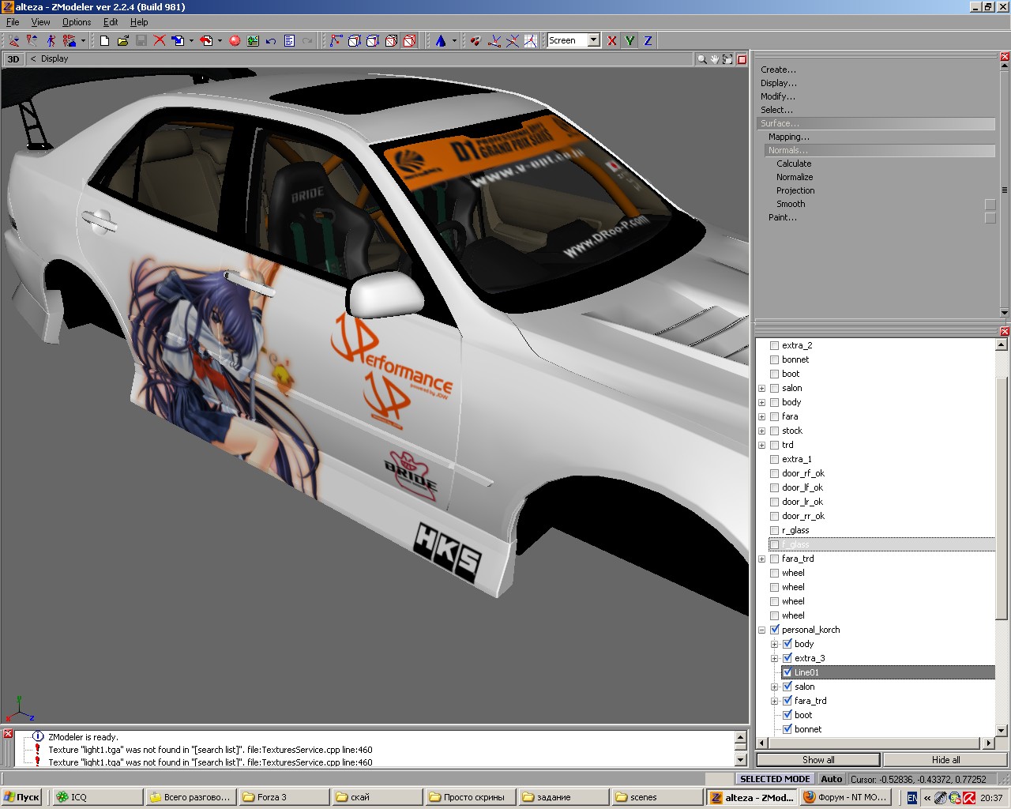Expand the fara tree node

pos(761,416)
